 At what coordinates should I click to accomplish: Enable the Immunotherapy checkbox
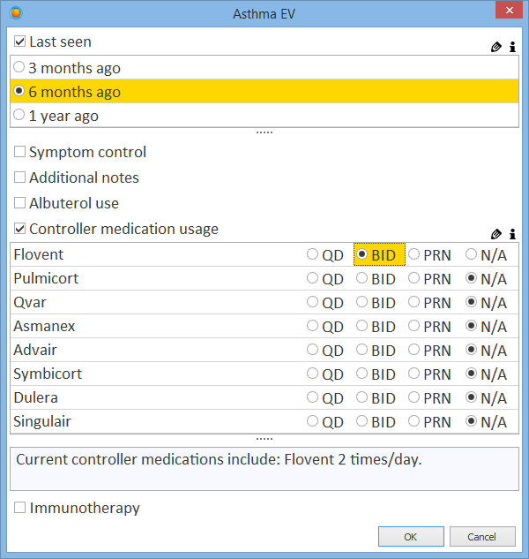point(19,507)
